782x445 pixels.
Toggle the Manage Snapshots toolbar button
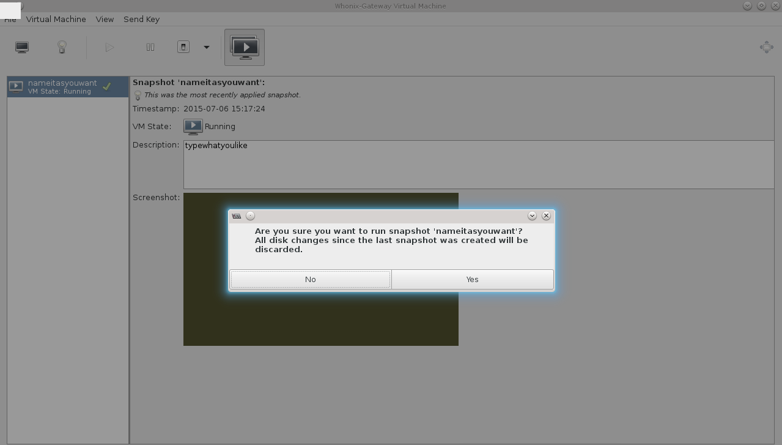[x=245, y=47]
